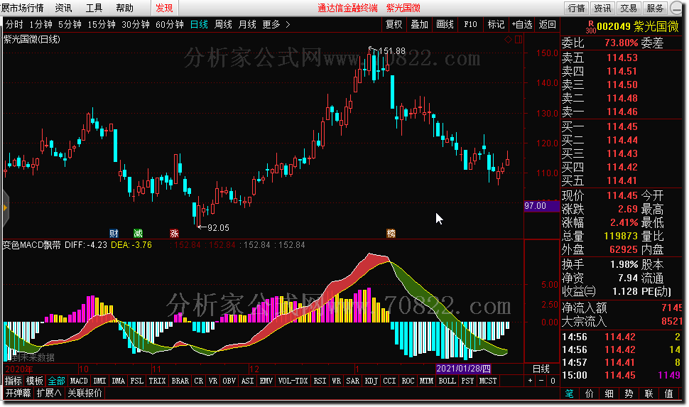The width and height of the screenshot is (689, 407).
Task: Switch indicator to DMI
Action: coord(99,381)
